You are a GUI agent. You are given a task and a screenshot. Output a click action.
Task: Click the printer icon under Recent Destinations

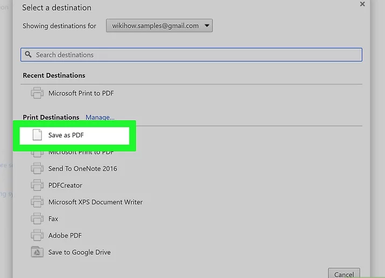click(x=37, y=93)
